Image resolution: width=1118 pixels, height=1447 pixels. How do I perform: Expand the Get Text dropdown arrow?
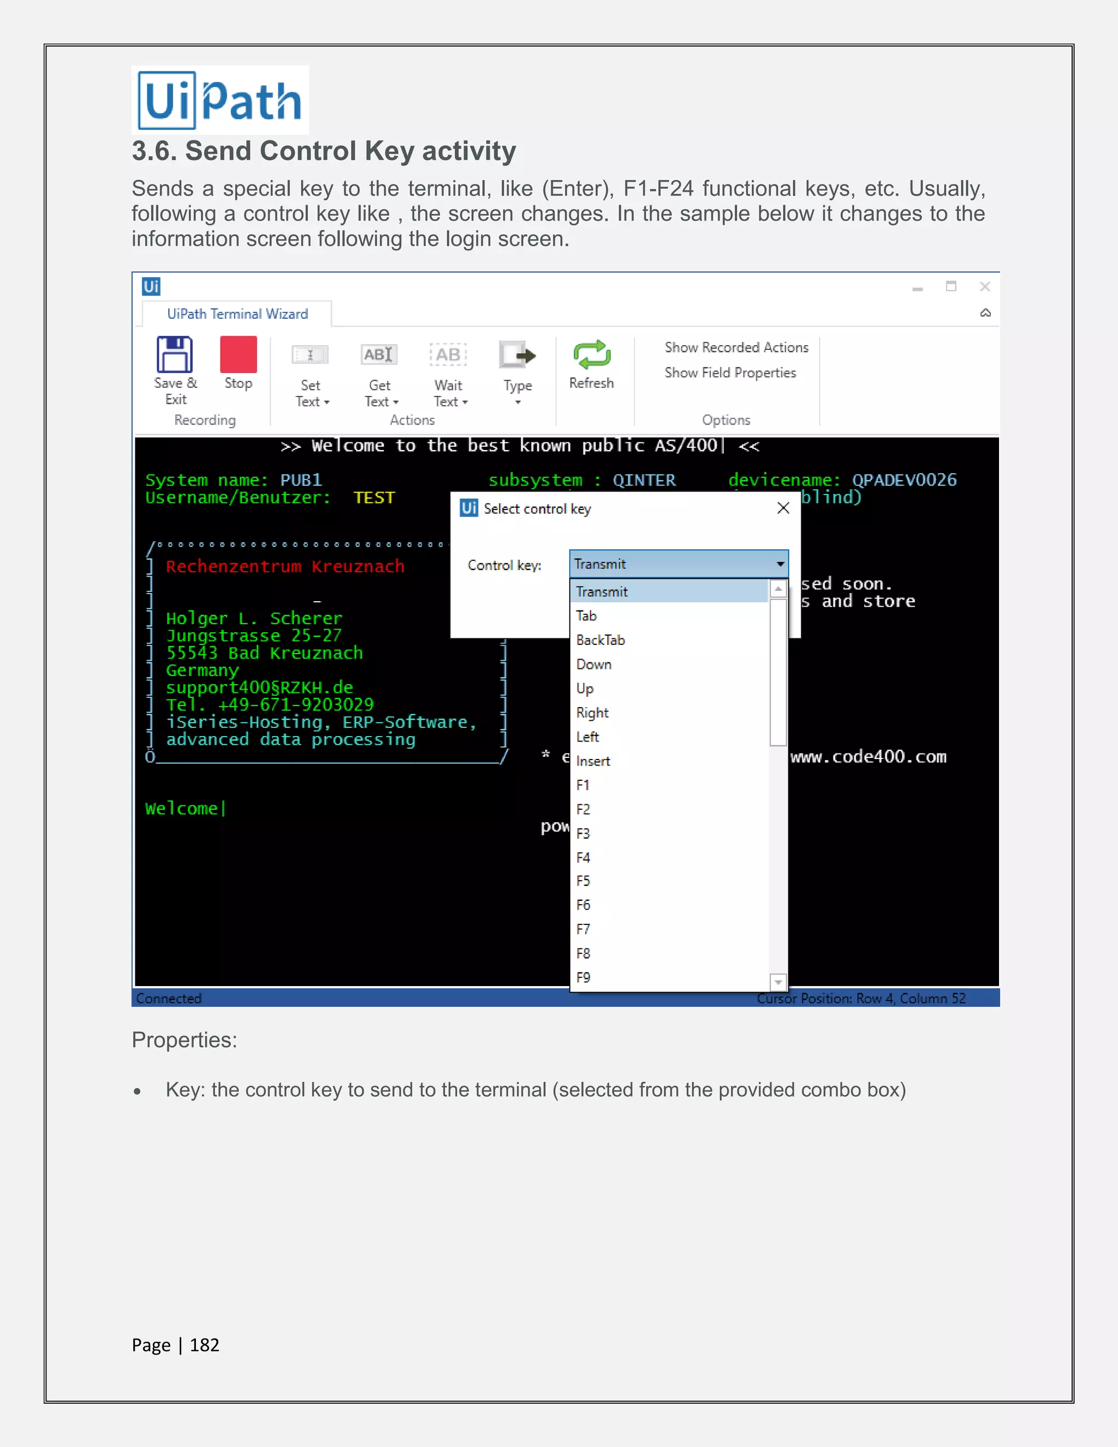[396, 402]
